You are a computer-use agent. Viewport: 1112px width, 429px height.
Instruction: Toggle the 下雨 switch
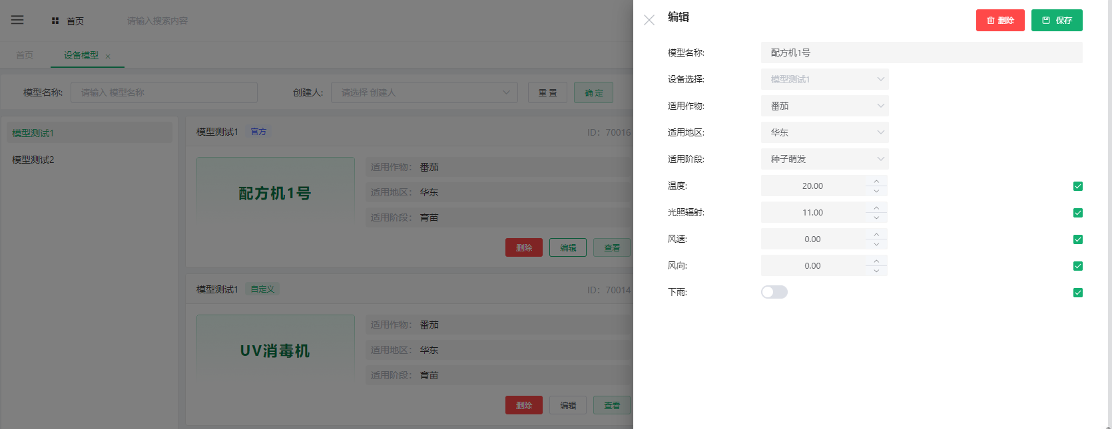coord(774,292)
